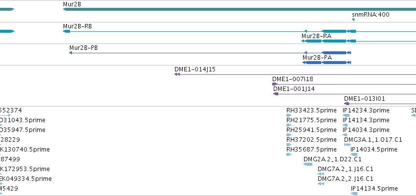
Task: Select the IP14234.3prime EST label
Action: click(x=366, y=110)
